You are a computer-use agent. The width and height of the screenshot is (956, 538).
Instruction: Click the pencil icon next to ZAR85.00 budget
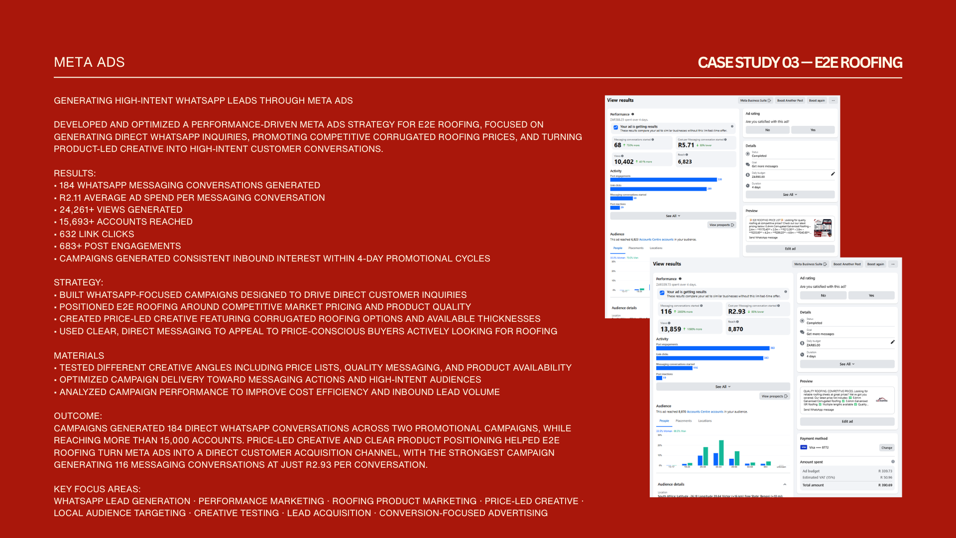pyautogui.click(x=892, y=342)
